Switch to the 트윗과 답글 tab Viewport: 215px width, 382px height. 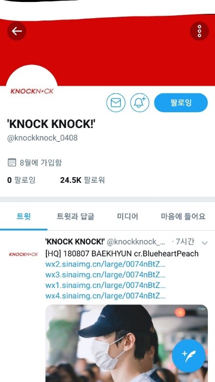(75, 216)
